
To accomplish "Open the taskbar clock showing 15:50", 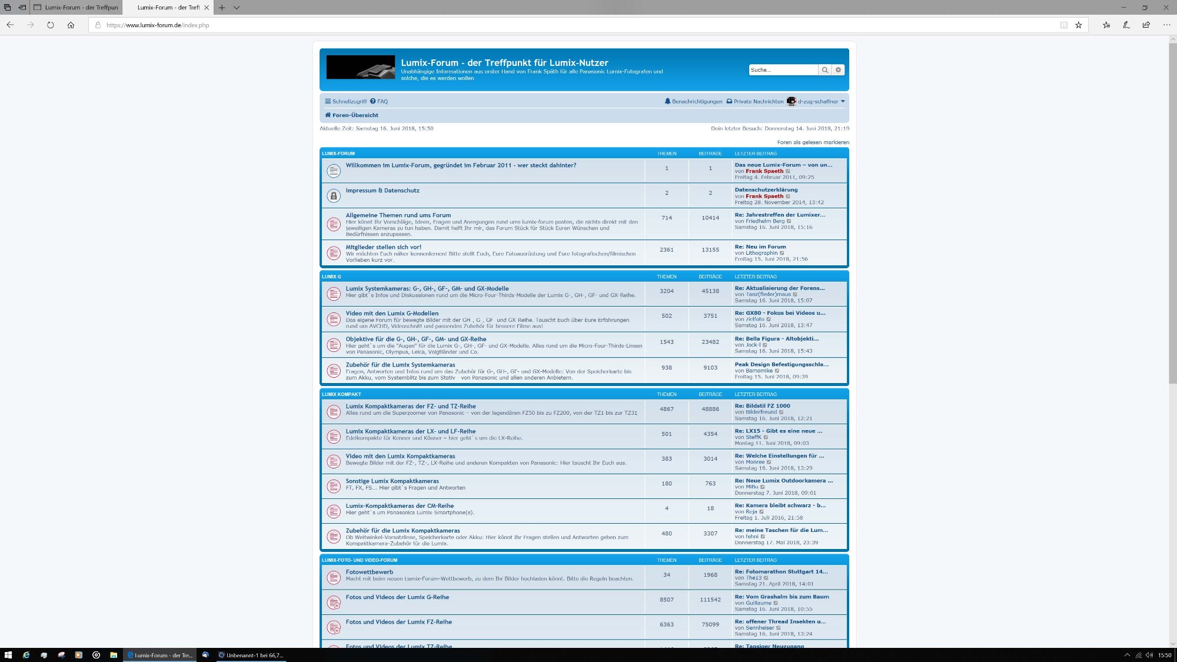I will coord(1165,655).
